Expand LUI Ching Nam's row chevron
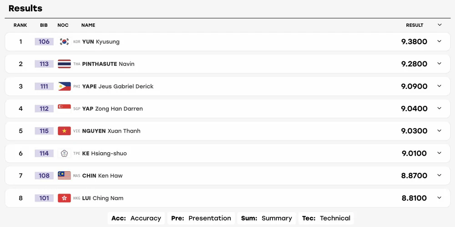 tap(439, 198)
